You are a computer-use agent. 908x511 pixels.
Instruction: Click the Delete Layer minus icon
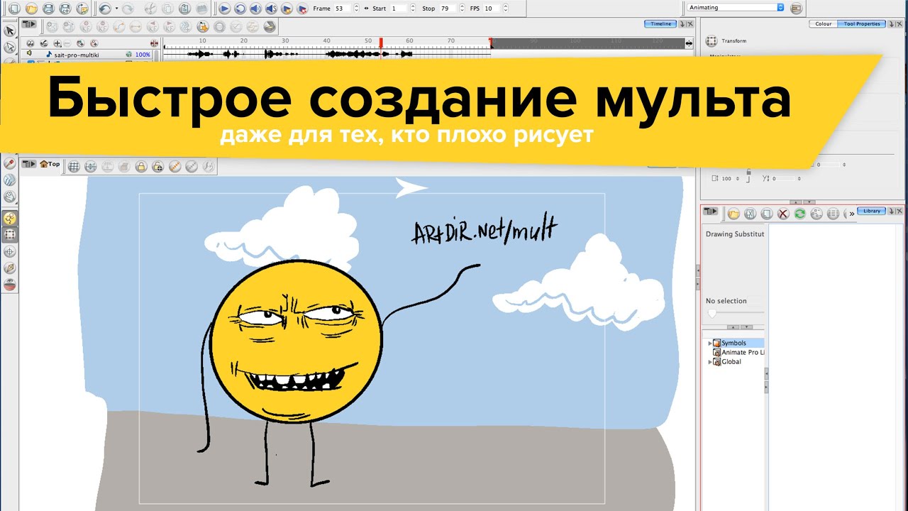pos(68,44)
